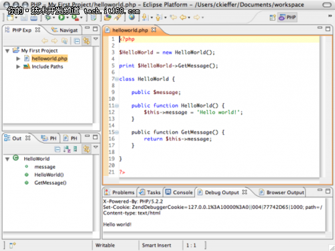The height and width of the screenshot is (251, 335).
Task: Open the Console tab
Action: [x=180, y=193]
